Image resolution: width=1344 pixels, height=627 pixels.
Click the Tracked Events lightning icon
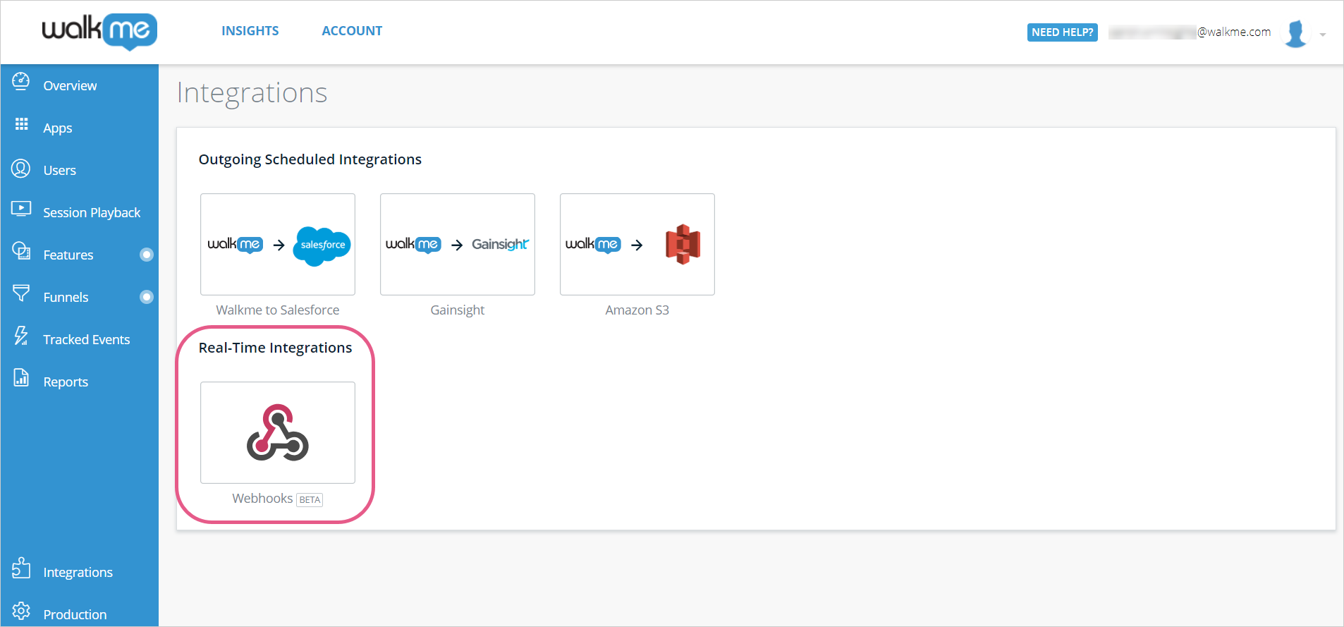coord(21,336)
